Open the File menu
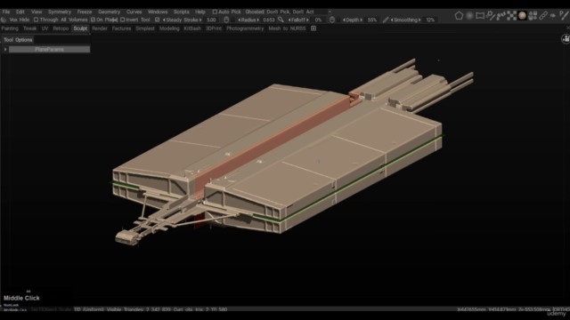This screenshot has height=320, width=570. click(x=6, y=12)
